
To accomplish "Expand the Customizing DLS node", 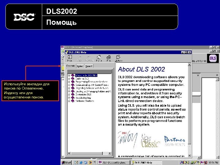I will click(69, 94).
